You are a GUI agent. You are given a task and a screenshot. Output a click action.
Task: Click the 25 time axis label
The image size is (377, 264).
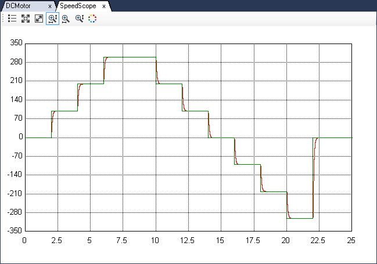click(x=351, y=240)
